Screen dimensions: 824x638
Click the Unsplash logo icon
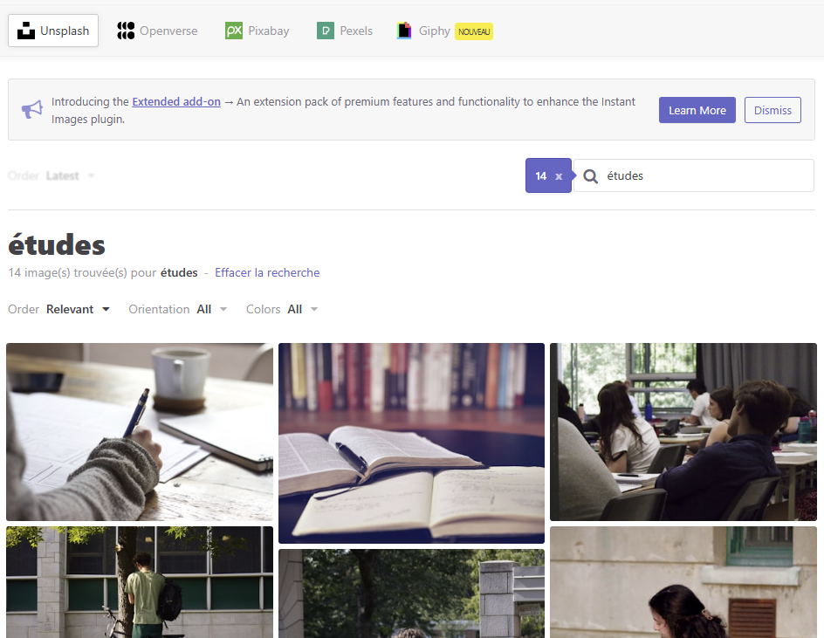[x=26, y=31]
